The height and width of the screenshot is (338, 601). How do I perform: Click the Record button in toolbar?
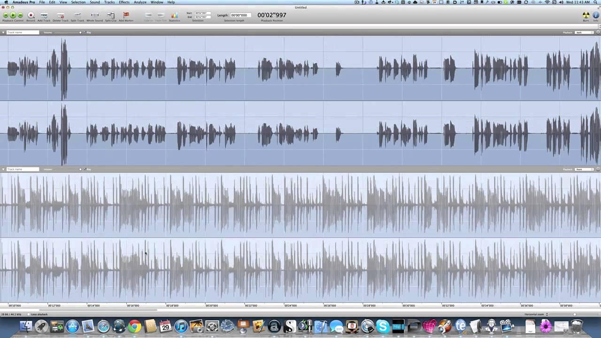click(x=31, y=15)
